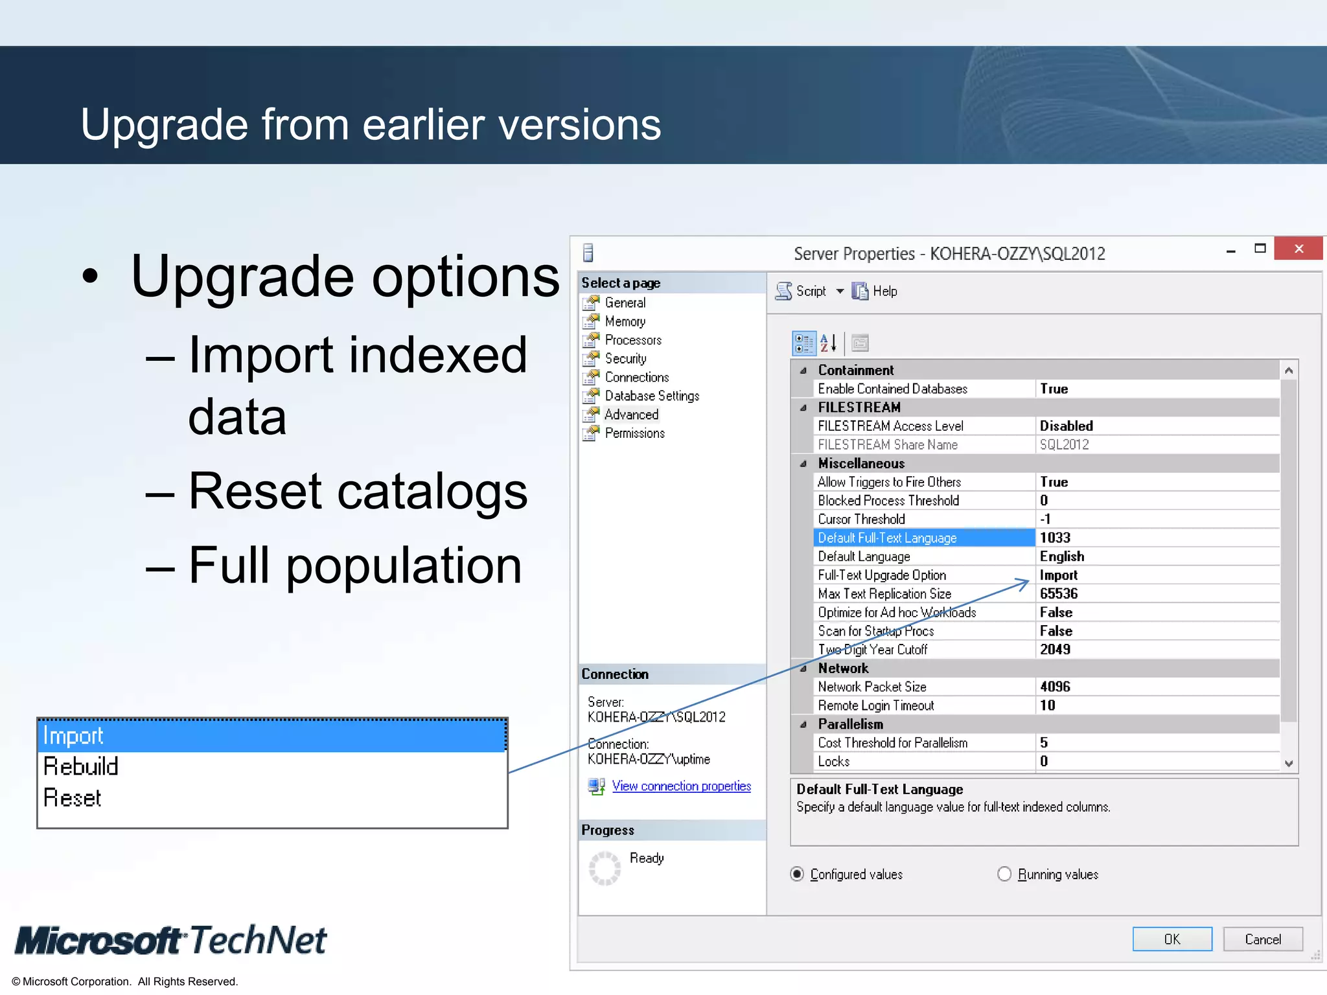Click Network Packet Size value 4096
This screenshot has height=995, width=1327.
coord(1158,687)
